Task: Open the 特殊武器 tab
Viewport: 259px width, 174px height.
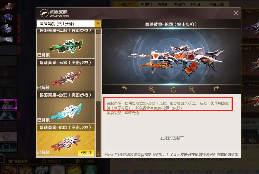Action: 216,5
